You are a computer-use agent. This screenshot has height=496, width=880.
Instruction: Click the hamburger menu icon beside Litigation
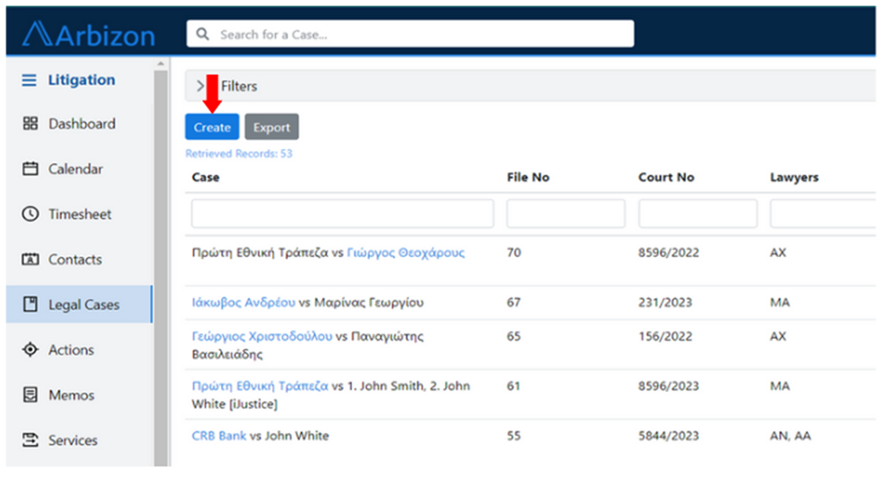[x=29, y=80]
